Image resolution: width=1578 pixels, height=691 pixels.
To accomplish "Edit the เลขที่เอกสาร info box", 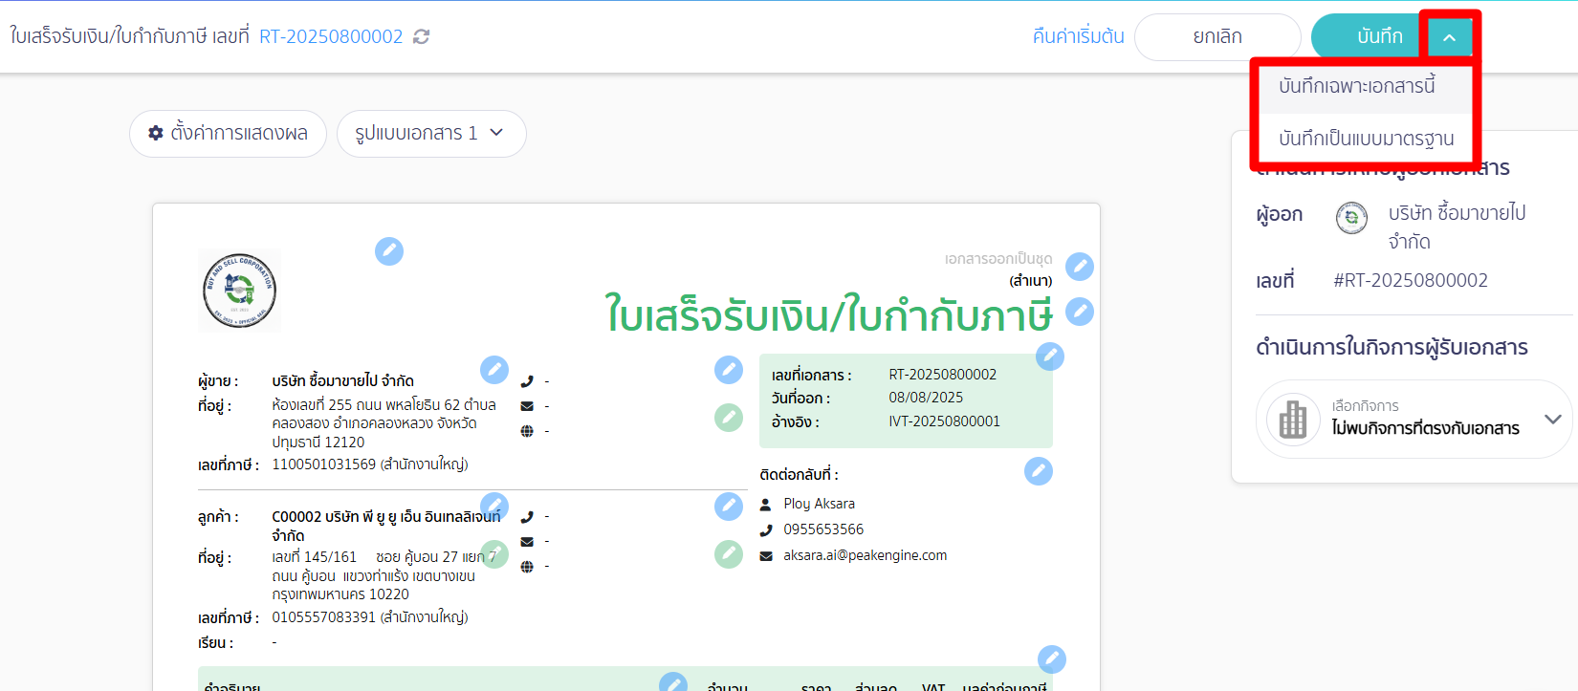I will tap(1050, 356).
